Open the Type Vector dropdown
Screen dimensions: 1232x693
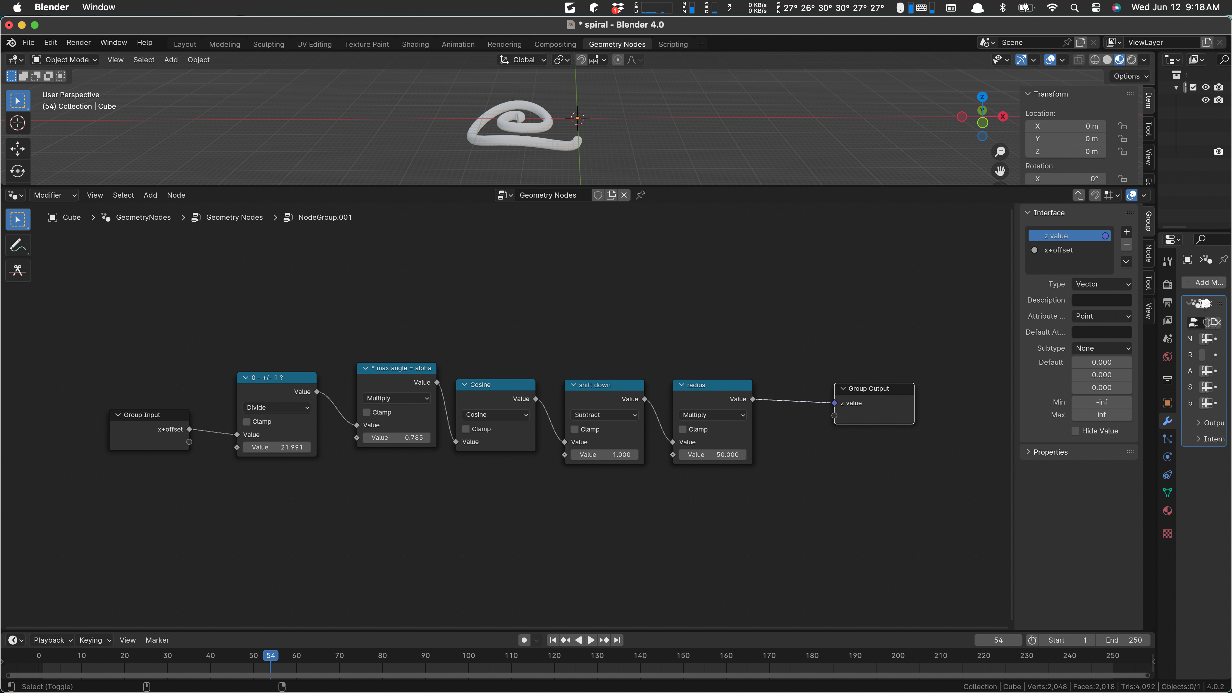[1102, 284]
